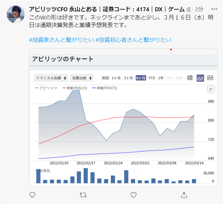Click the 800 price axis label
Viewport: 223px width, 206px height.
(x=211, y=120)
